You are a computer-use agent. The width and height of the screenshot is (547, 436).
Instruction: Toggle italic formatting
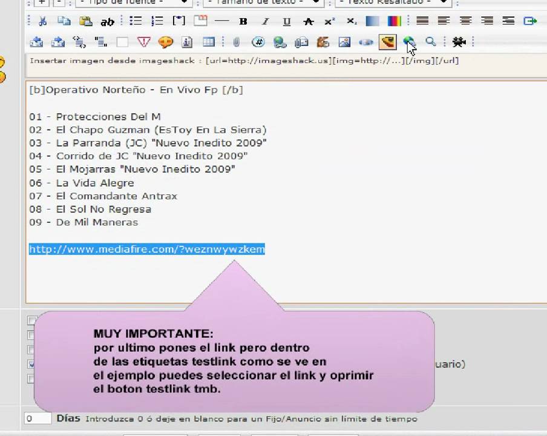tap(265, 22)
